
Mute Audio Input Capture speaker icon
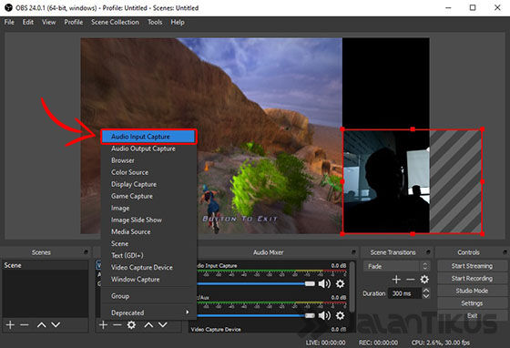tap(324, 284)
